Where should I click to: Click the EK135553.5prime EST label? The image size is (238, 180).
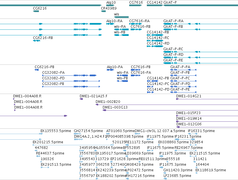(x=56, y=131)
